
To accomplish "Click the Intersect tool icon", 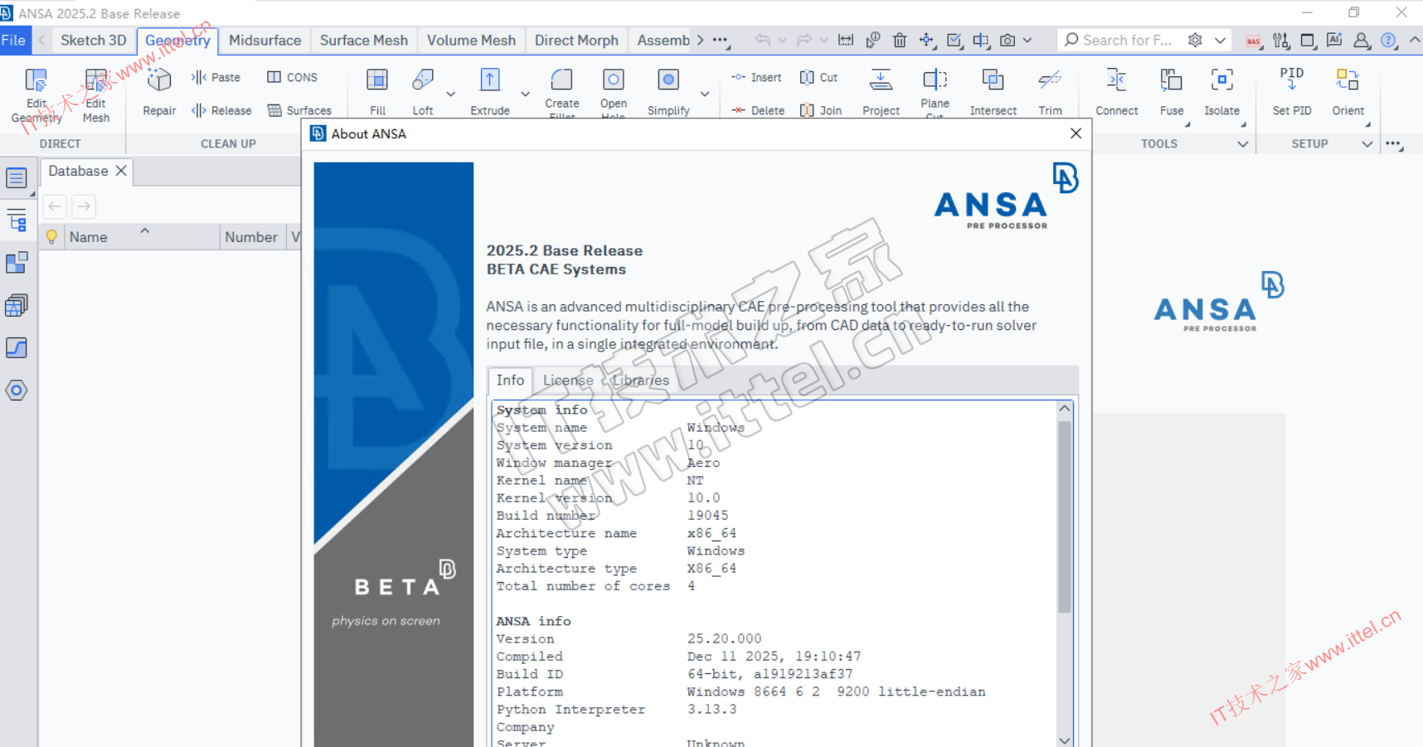I will [993, 80].
